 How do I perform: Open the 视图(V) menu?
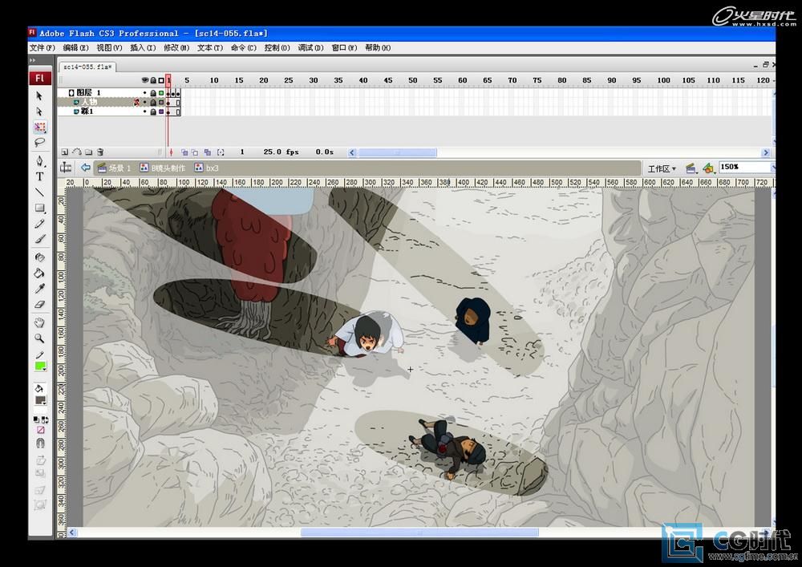coord(109,47)
